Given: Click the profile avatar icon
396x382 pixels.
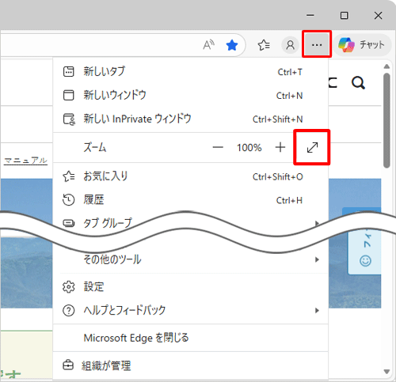Looking at the screenshot, I should [290, 45].
